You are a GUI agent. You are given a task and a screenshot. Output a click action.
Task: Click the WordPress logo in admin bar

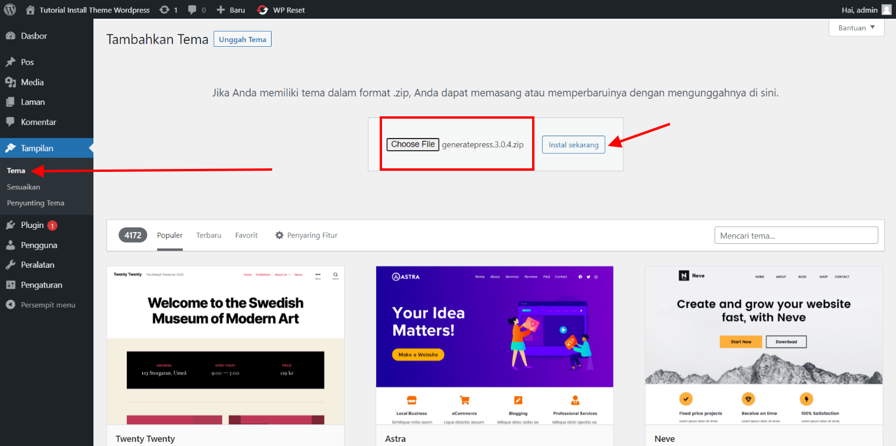pyautogui.click(x=9, y=9)
